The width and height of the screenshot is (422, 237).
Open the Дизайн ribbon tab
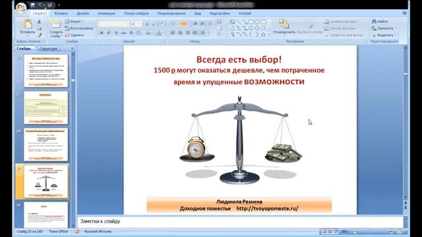pos(83,13)
